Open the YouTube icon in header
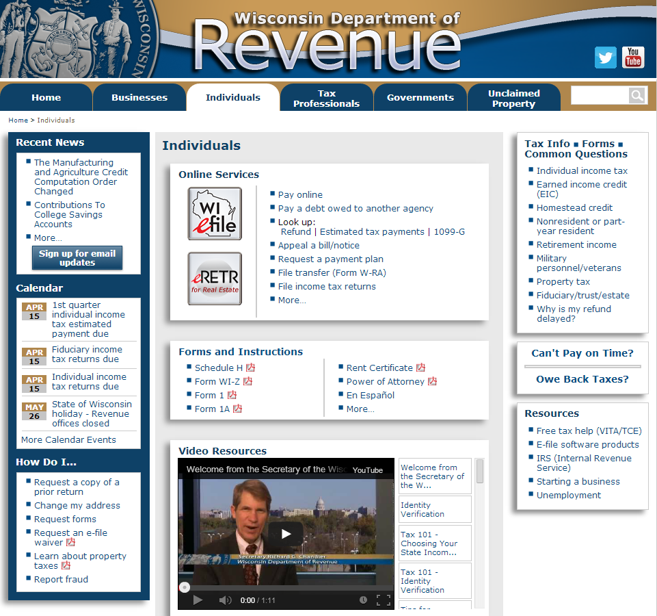 (633, 57)
